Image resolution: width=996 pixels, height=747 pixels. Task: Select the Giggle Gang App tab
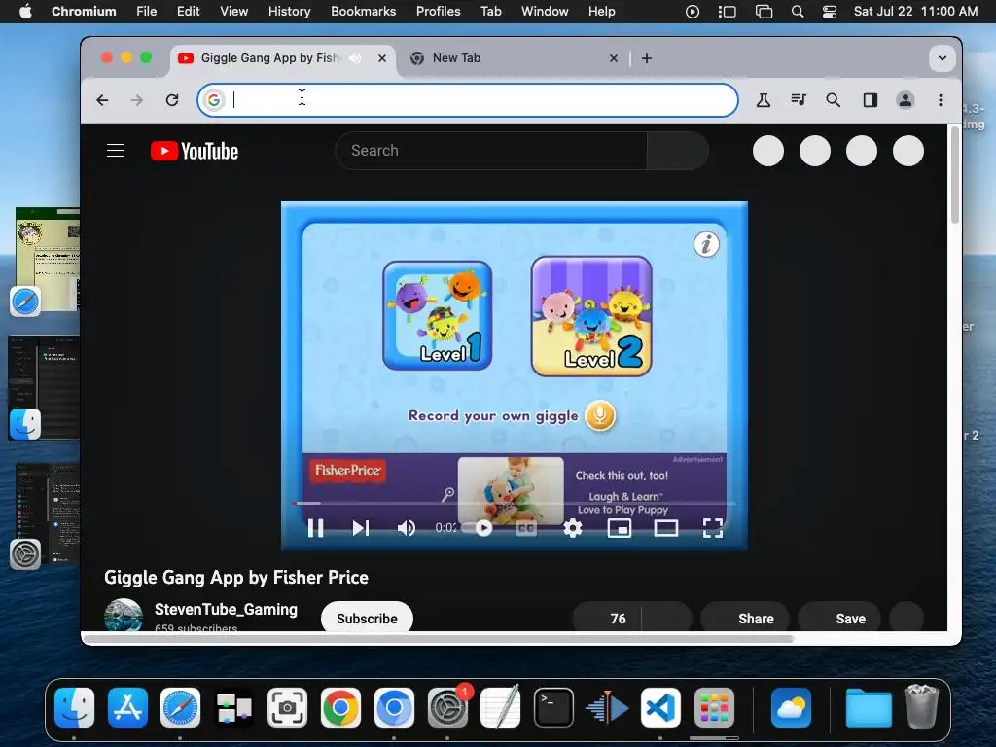(x=283, y=58)
